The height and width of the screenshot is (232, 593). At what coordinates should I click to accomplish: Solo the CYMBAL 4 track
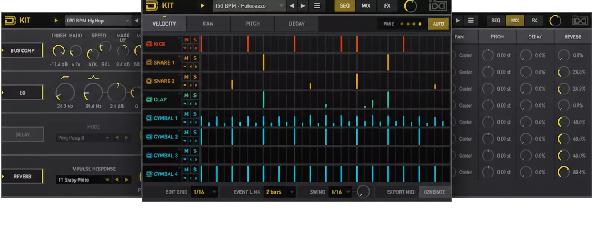[195, 170]
